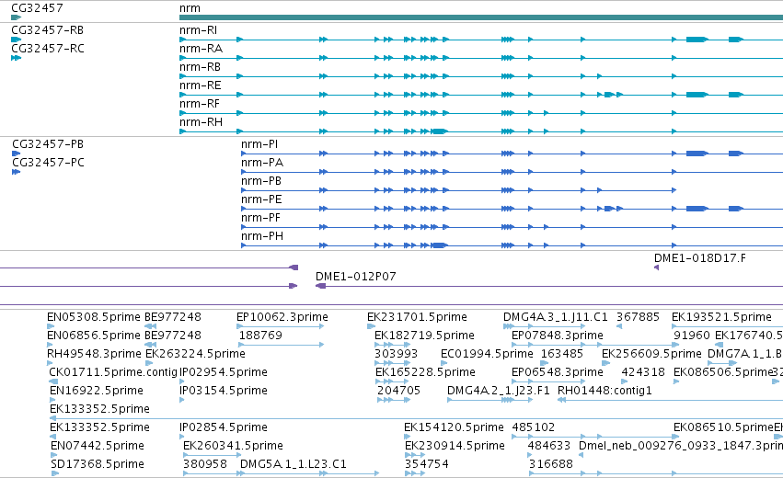This screenshot has width=783, height=478.
Task: Select BAC end DME1-018D17.F
Action: click(699, 258)
